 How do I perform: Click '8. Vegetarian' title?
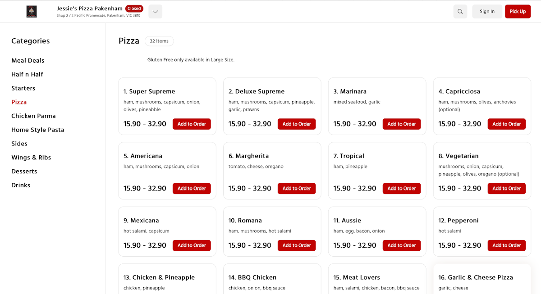[458, 156]
